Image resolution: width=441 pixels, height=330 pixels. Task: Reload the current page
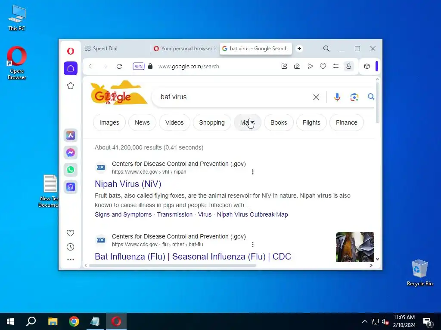[x=119, y=67]
